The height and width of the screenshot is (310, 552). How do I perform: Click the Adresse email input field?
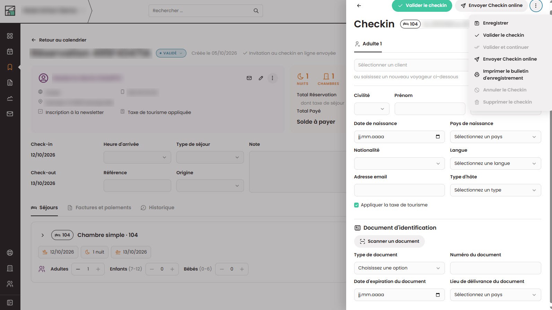[x=399, y=190]
